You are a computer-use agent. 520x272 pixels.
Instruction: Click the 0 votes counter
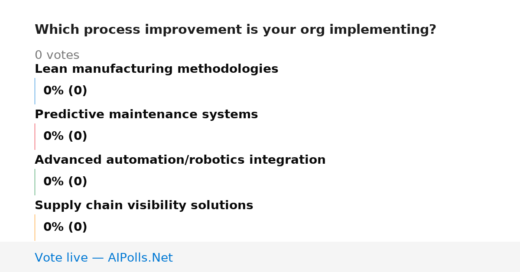click(57, 55)
